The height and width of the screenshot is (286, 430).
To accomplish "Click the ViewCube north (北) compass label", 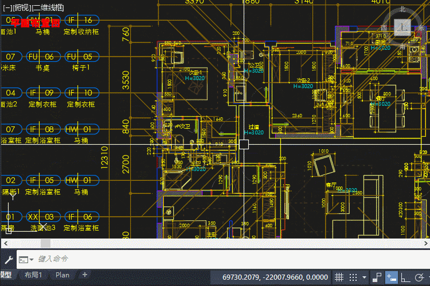I will click(402, 9).
